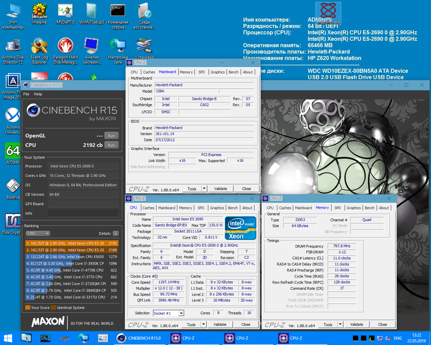This screenshot has width=431, height=345.
Task: Select the i7-4770K ranking entry
Action: click(72, 270)
